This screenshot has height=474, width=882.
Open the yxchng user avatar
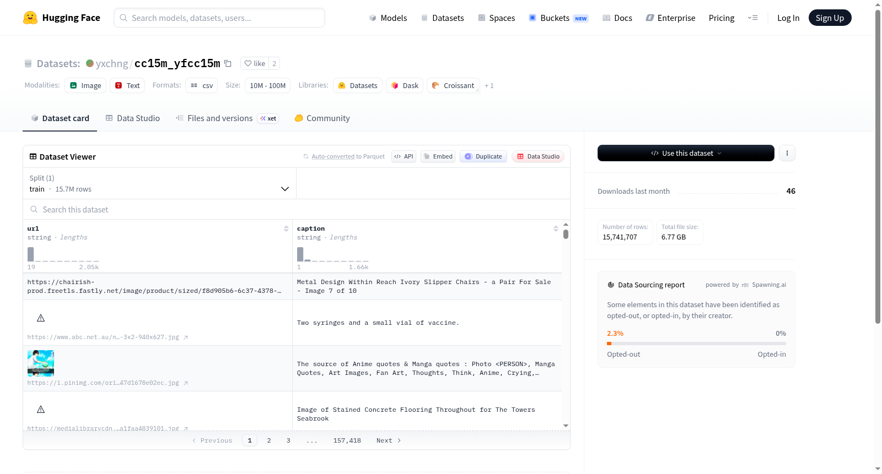[90, 63]
